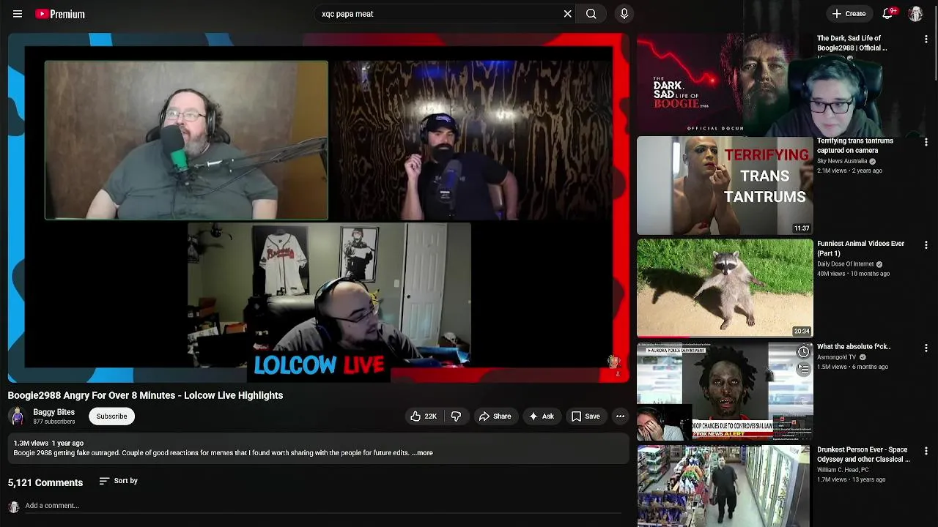938x527 pixels.
Task: Open Terrifying trans tantrums thumbnail
Action: point(725,185)
